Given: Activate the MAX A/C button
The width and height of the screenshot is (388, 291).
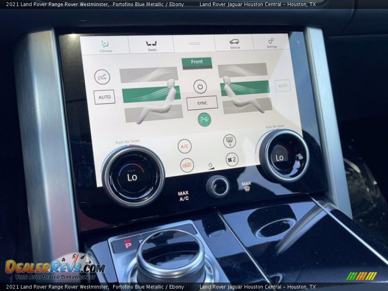Looking at the screenshot, I should (x=183, y=196).
